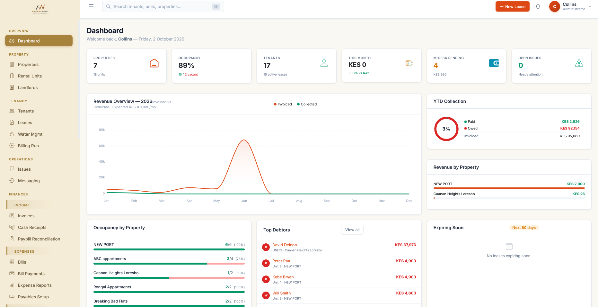Viewport: 598px width, 307px height.
Task: Click the coins icon in This Month card
Action: click(409, 63)
